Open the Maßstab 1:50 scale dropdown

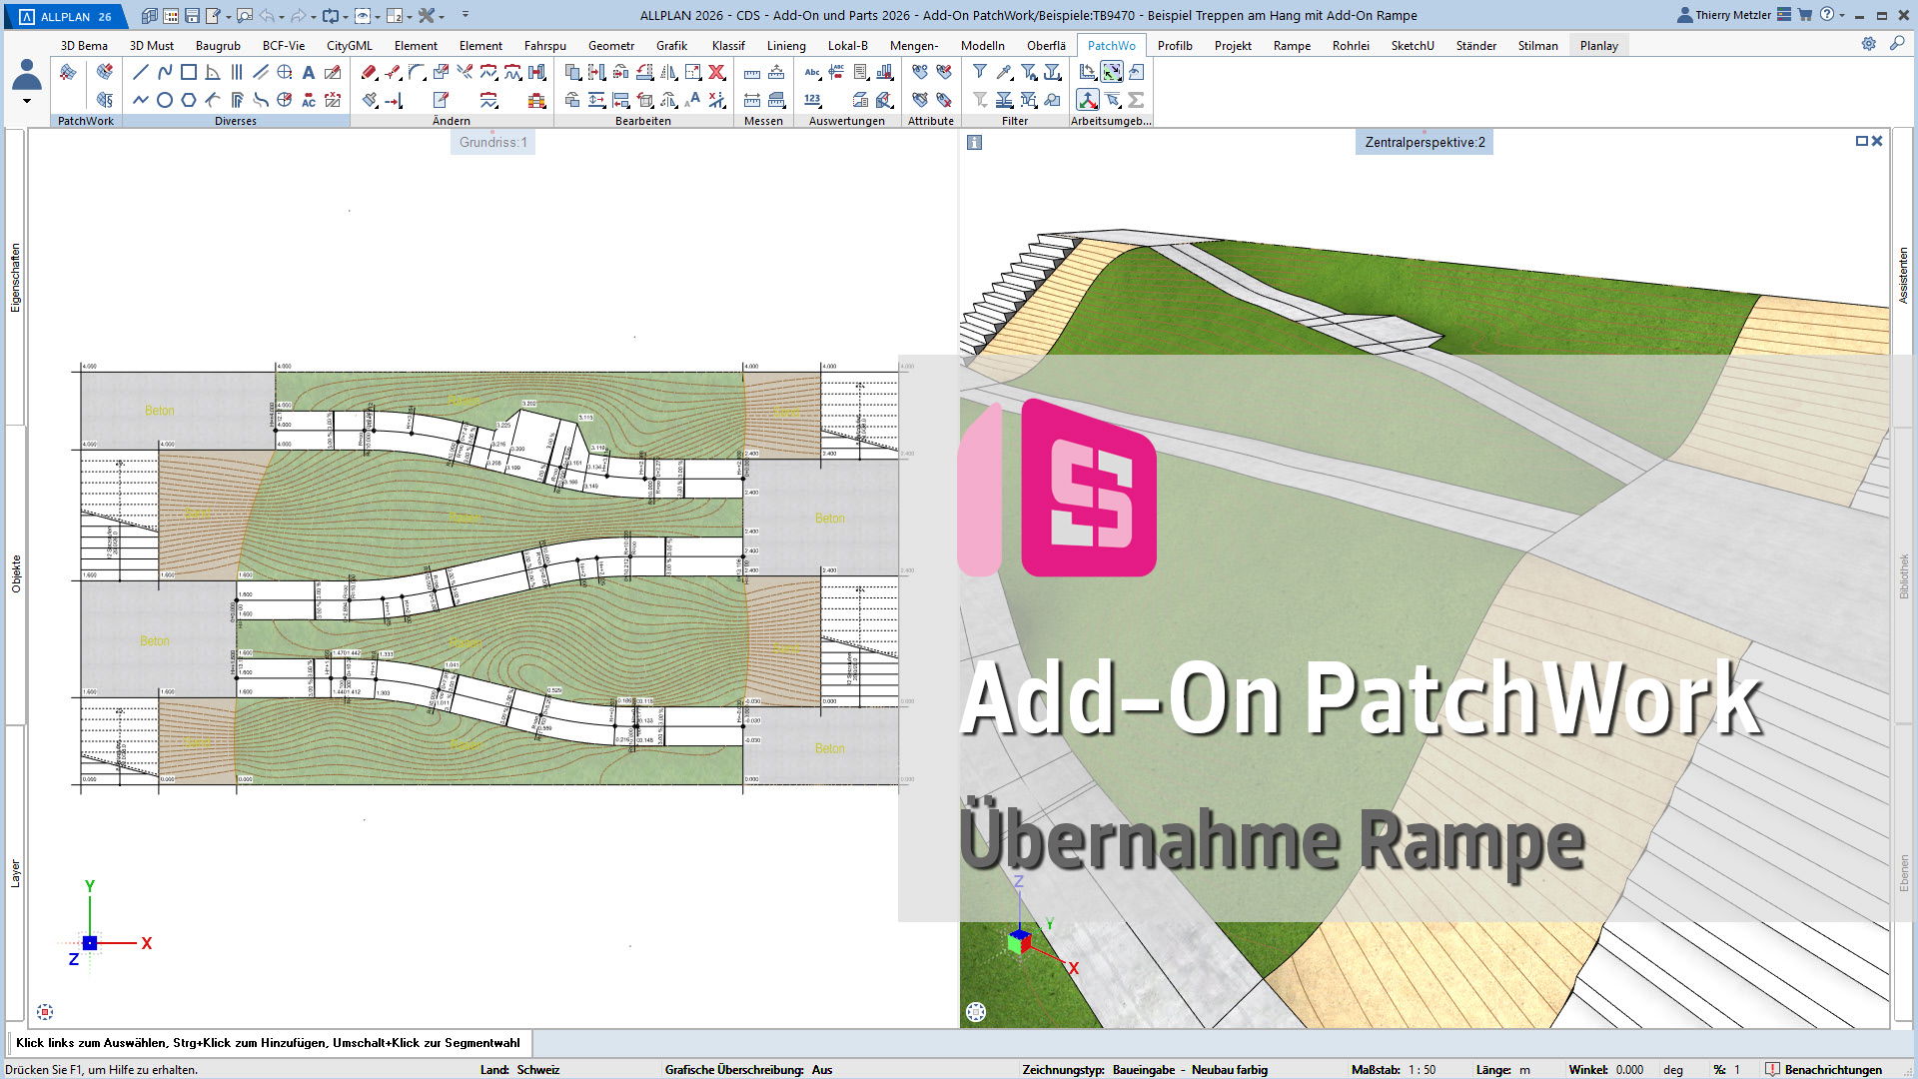pos(1422,1069)
